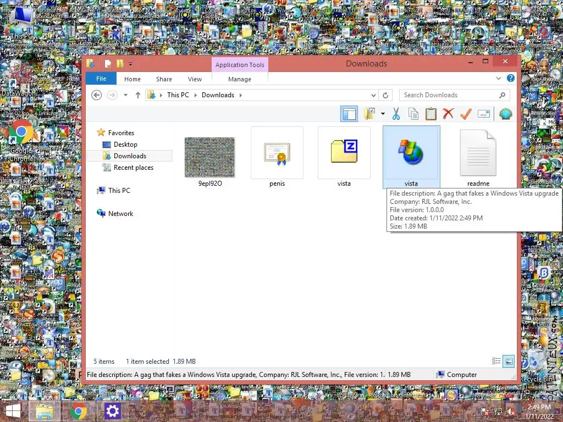This screenshot has width=563, height=422.
Task: Open the folder options toolbar icon
Action: (369, 114)
